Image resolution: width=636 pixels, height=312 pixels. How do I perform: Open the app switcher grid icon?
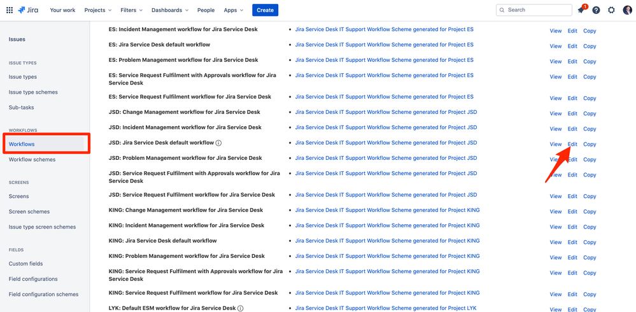(10, 10)
